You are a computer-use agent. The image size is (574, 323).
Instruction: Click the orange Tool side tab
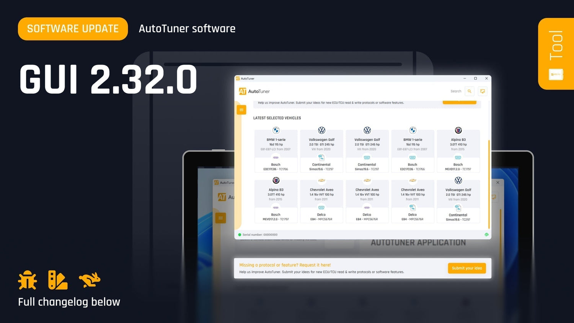point(556,54)
